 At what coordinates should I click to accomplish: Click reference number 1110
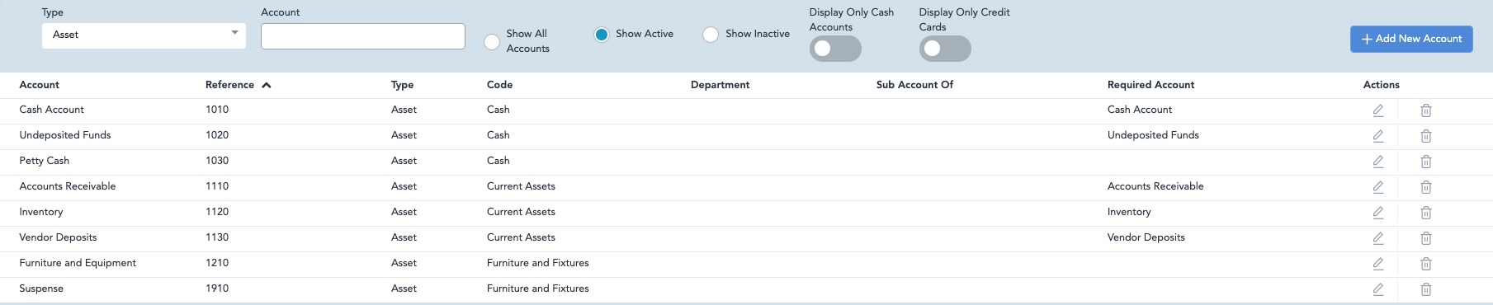(217, 186)
